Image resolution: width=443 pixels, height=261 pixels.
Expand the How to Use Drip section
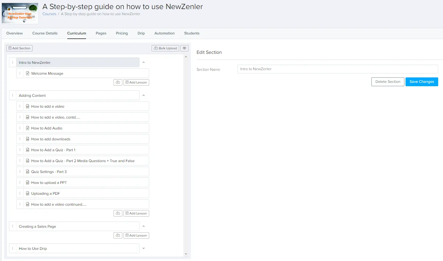tap(143, 249)
